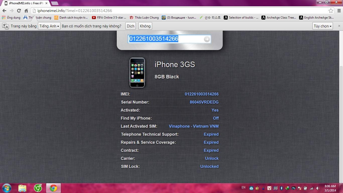Open a new tab with the new-tab button
This screenshot has width=343, height=193.
(x=54, y=3)
